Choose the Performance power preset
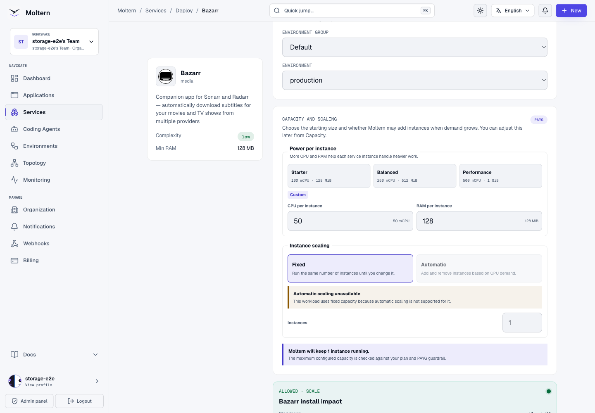Screen dimensions: 595x413 (x=501, y=176)
